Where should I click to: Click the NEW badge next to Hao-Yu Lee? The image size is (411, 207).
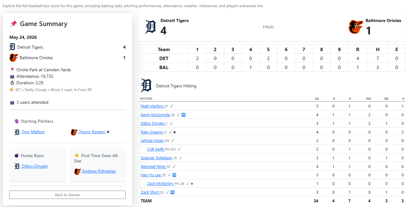(x=174, y=175)
